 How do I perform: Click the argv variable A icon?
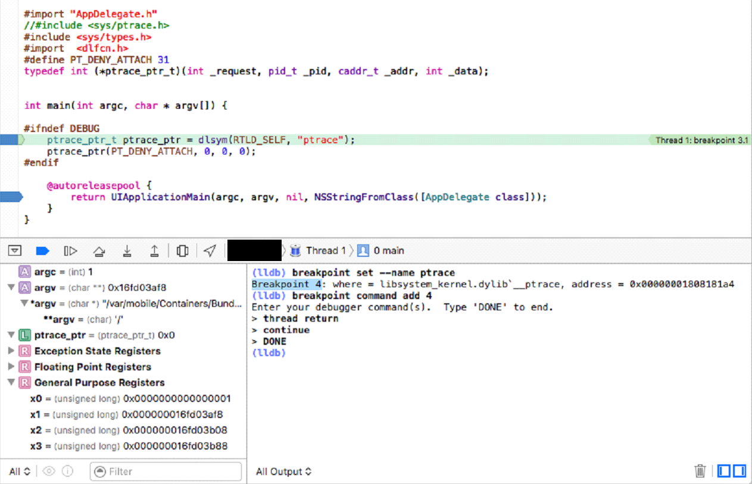point(24,288)
